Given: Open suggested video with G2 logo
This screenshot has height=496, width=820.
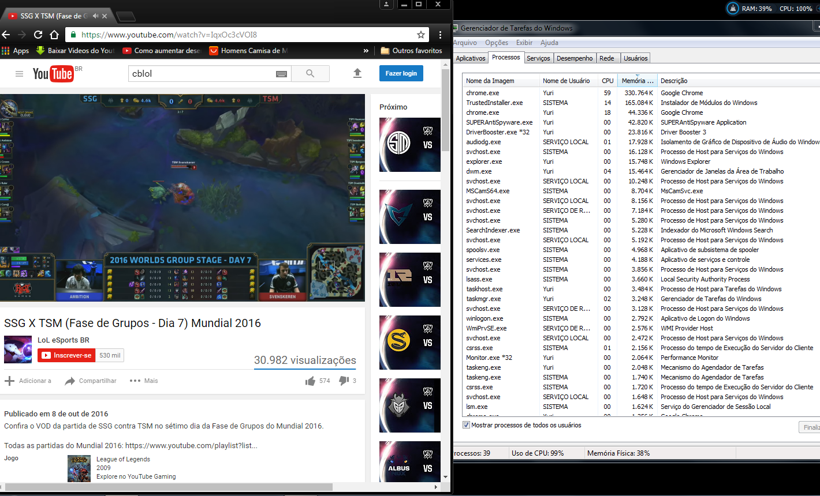Looking at the screenshot, I should [x=410, y=405].
